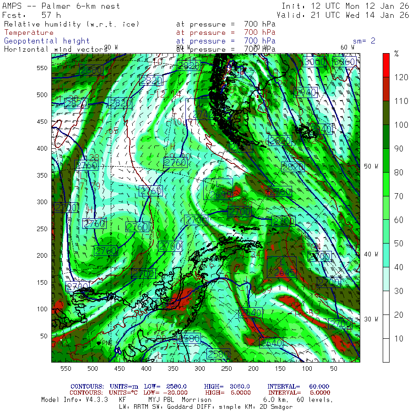Click the 'AMPS -- Palmer 6-km nest' title
Image resolution: width=412 pixels, height=412 pixels.
coord(61,6)
